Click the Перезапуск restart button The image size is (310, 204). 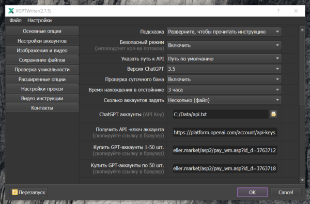(x=28, y=192)
